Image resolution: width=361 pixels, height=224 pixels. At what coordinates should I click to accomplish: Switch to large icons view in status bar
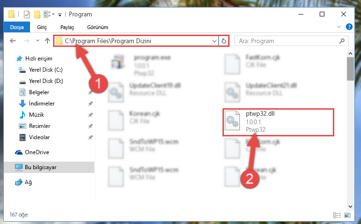[347, 215]
